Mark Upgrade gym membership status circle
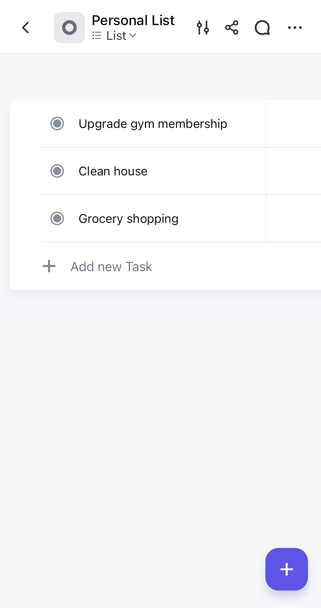The width and height of the screenshot is (321, 608). pyautogui.click(x=57, y=124)
